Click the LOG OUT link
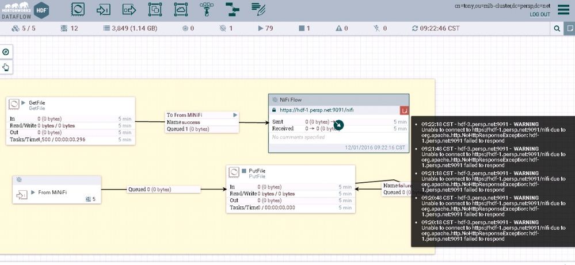 (539, 14)
